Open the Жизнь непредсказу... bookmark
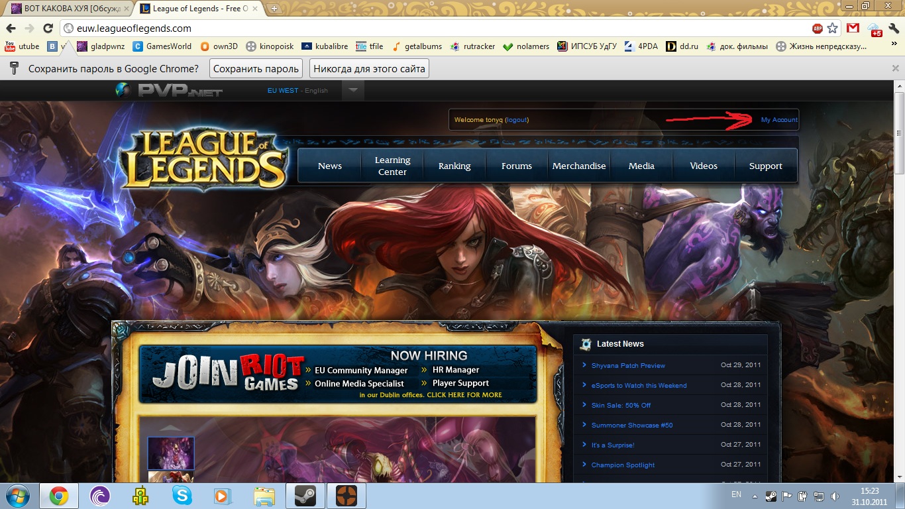Viewport: 905px width, 509px height. coord(821,46)
